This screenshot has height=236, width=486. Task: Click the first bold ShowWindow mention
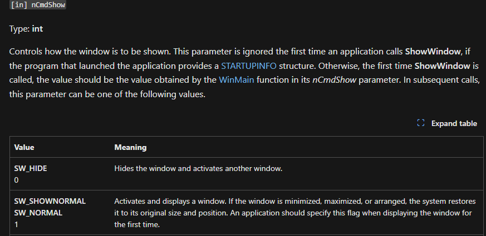[433, 52]
